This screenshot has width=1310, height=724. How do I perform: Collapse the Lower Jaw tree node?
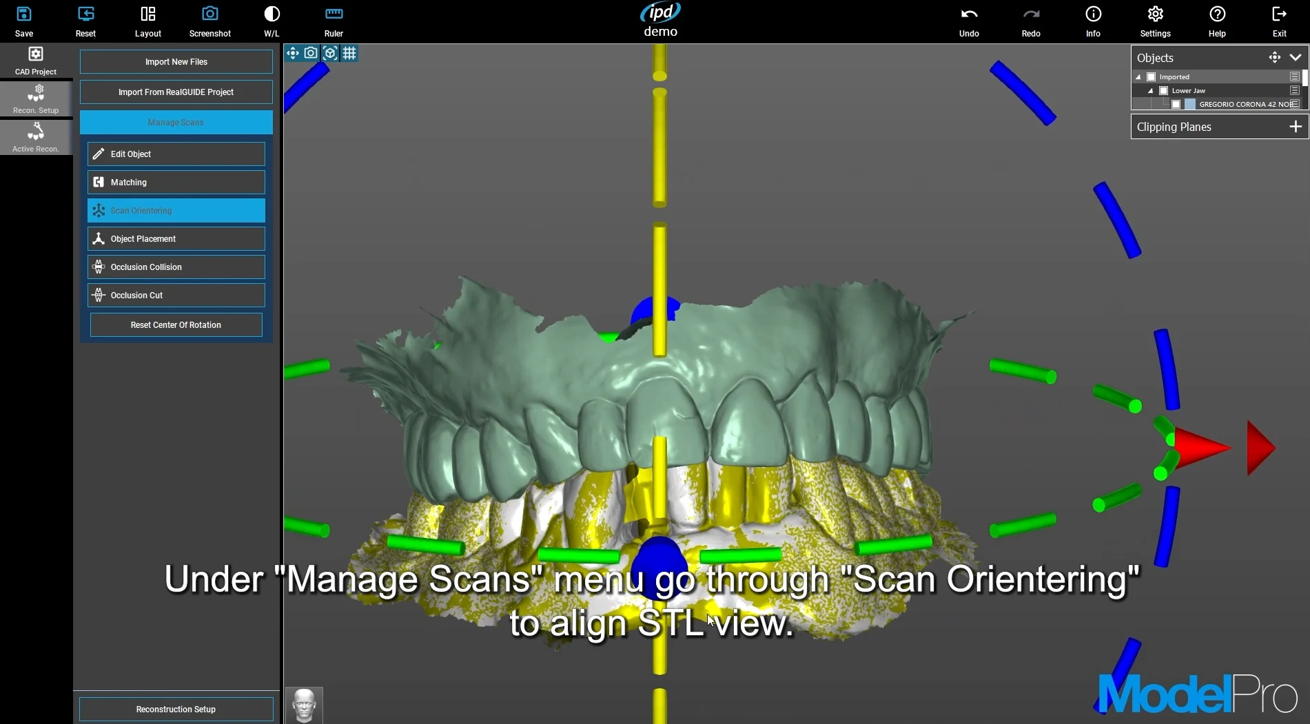[1151, 90]
